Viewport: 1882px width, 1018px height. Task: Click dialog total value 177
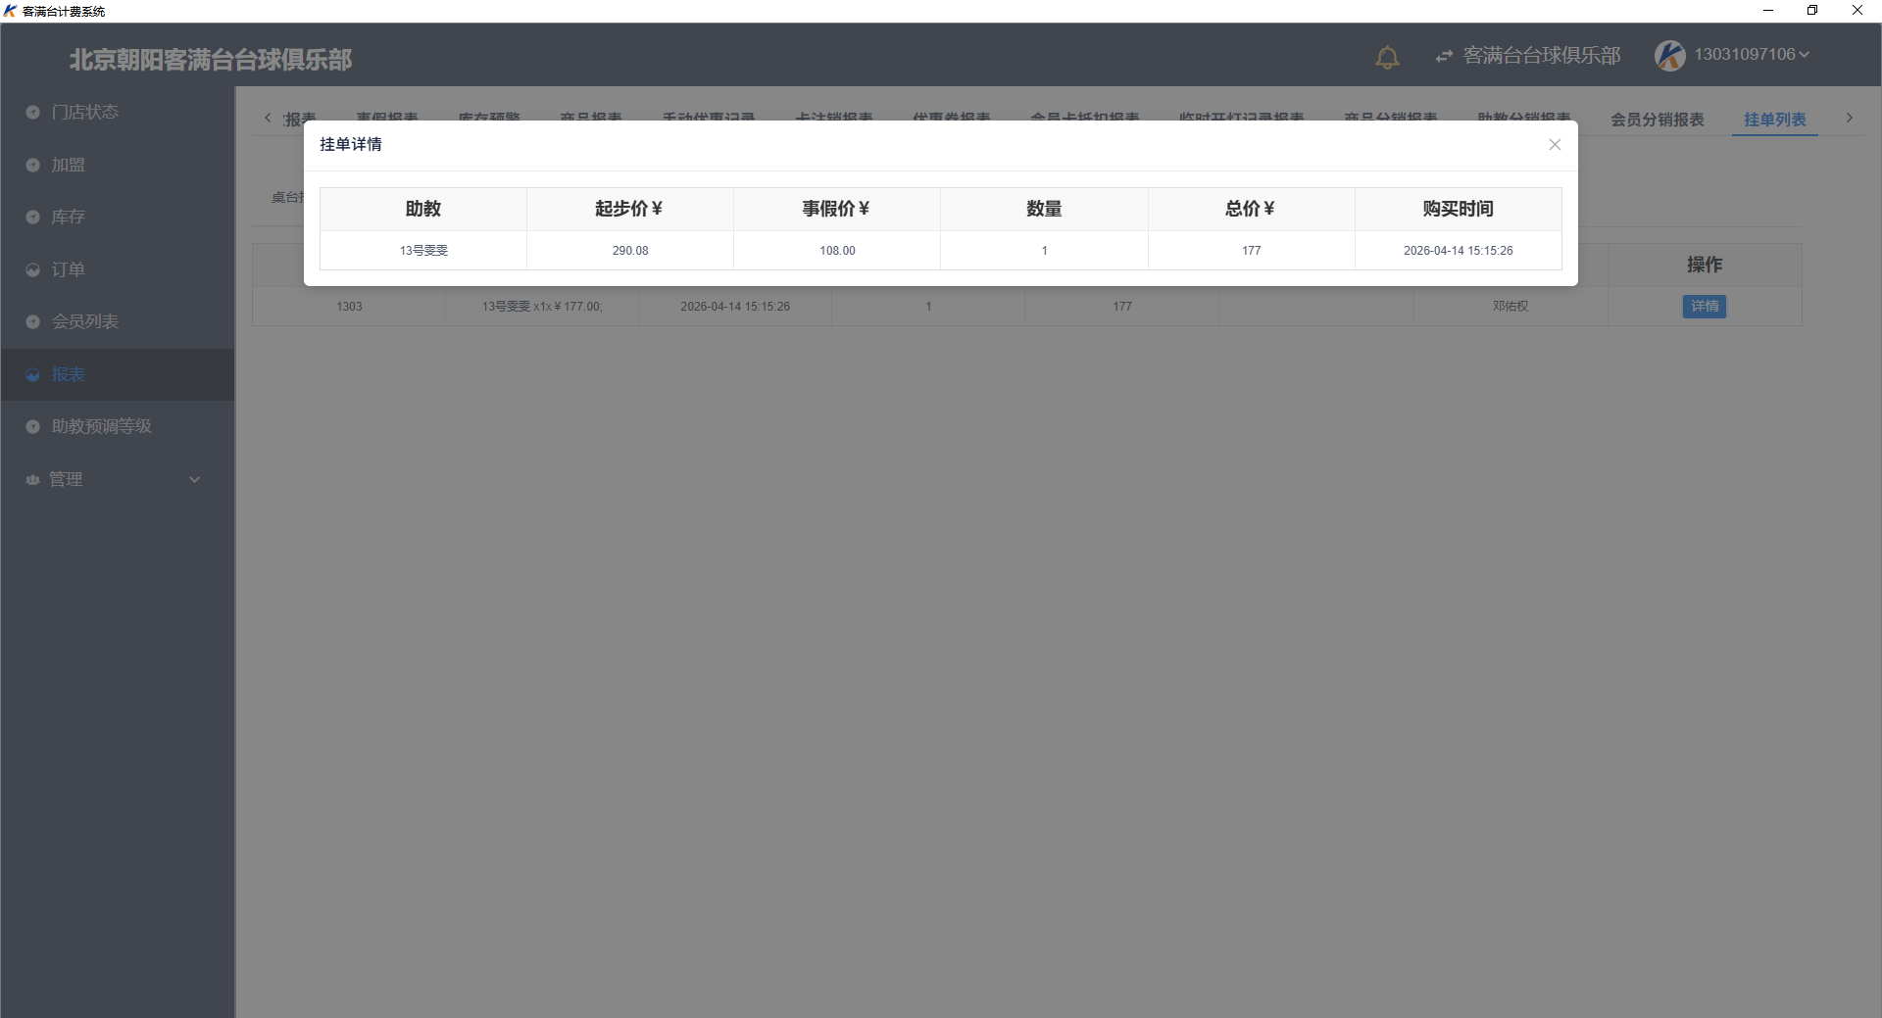pos(1251,251)
